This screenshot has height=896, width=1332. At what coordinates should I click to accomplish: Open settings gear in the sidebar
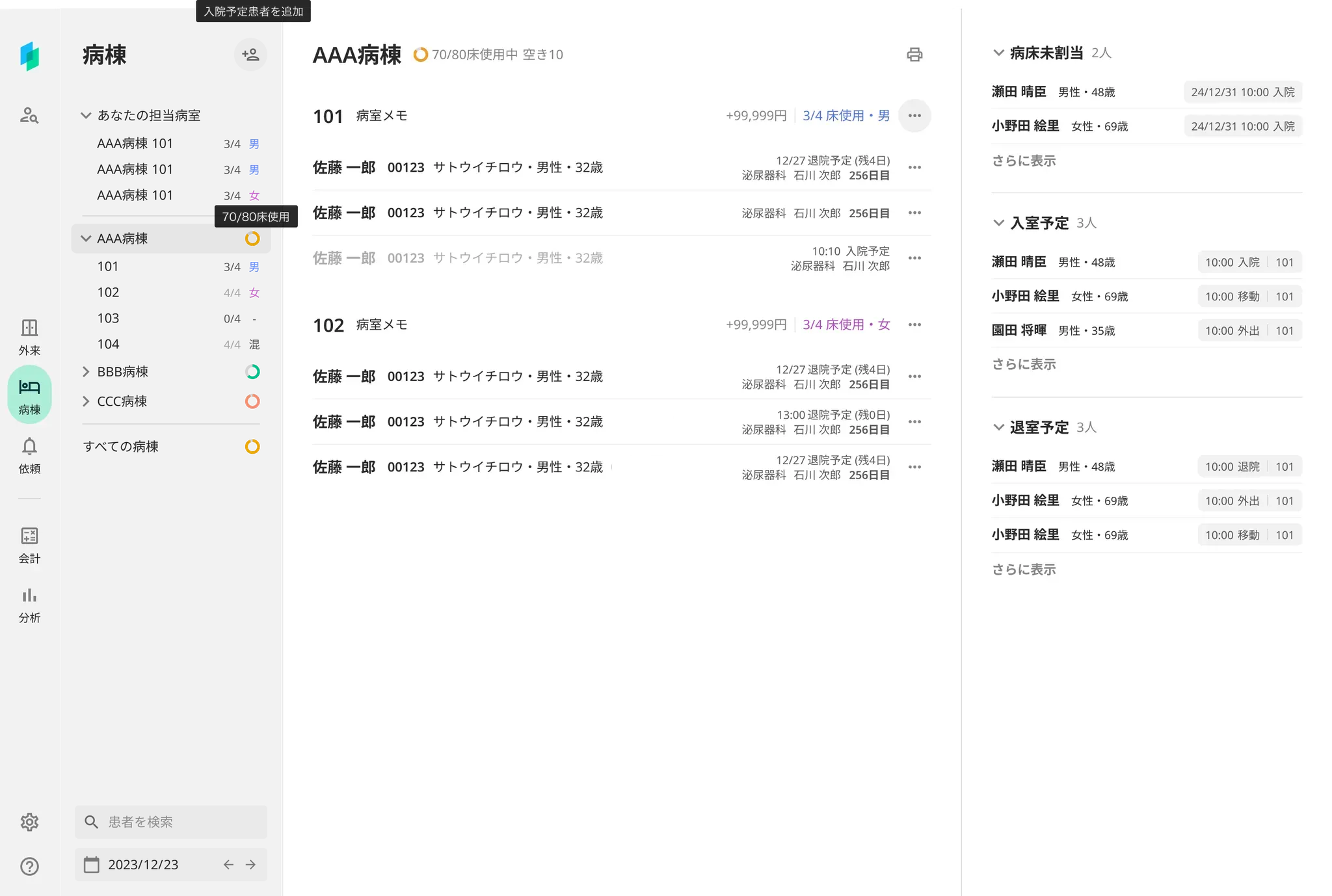tap(29, 822)
